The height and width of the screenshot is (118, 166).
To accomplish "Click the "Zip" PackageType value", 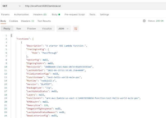I will coord(48,88).
